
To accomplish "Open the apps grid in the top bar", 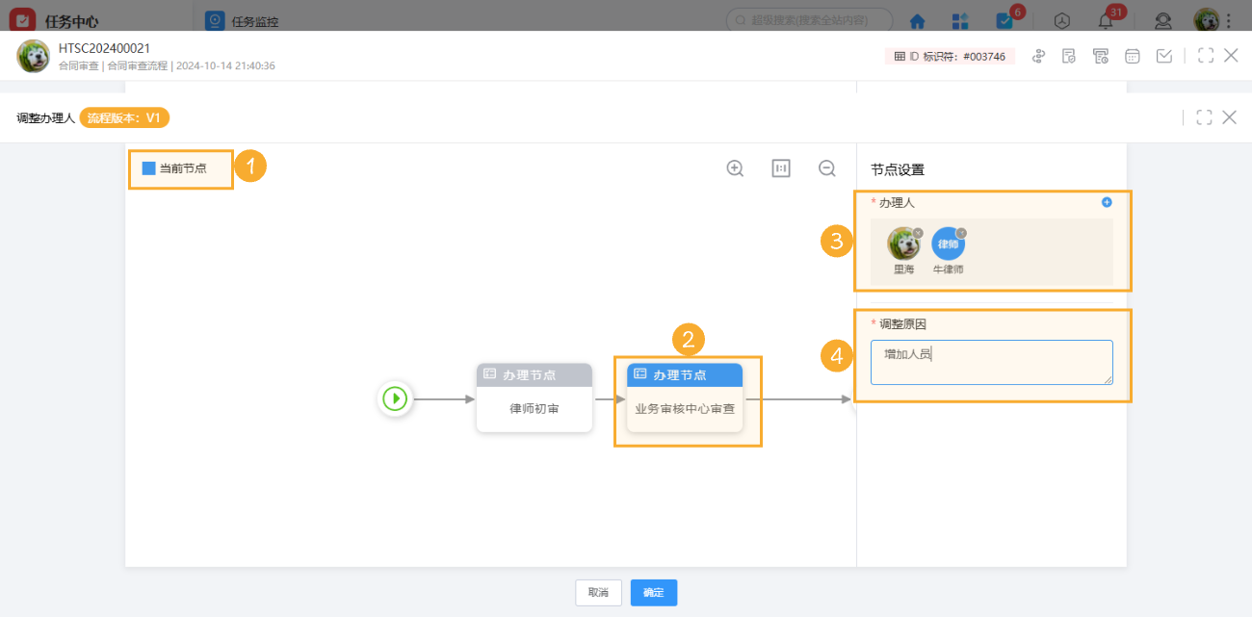I will coord(958,20).
